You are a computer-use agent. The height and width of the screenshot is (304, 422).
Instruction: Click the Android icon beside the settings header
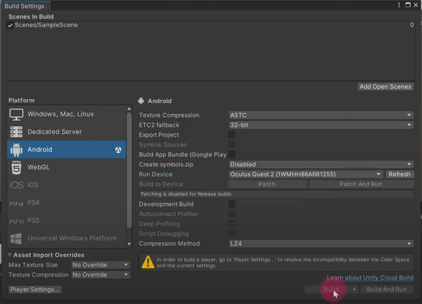[141, 101]
